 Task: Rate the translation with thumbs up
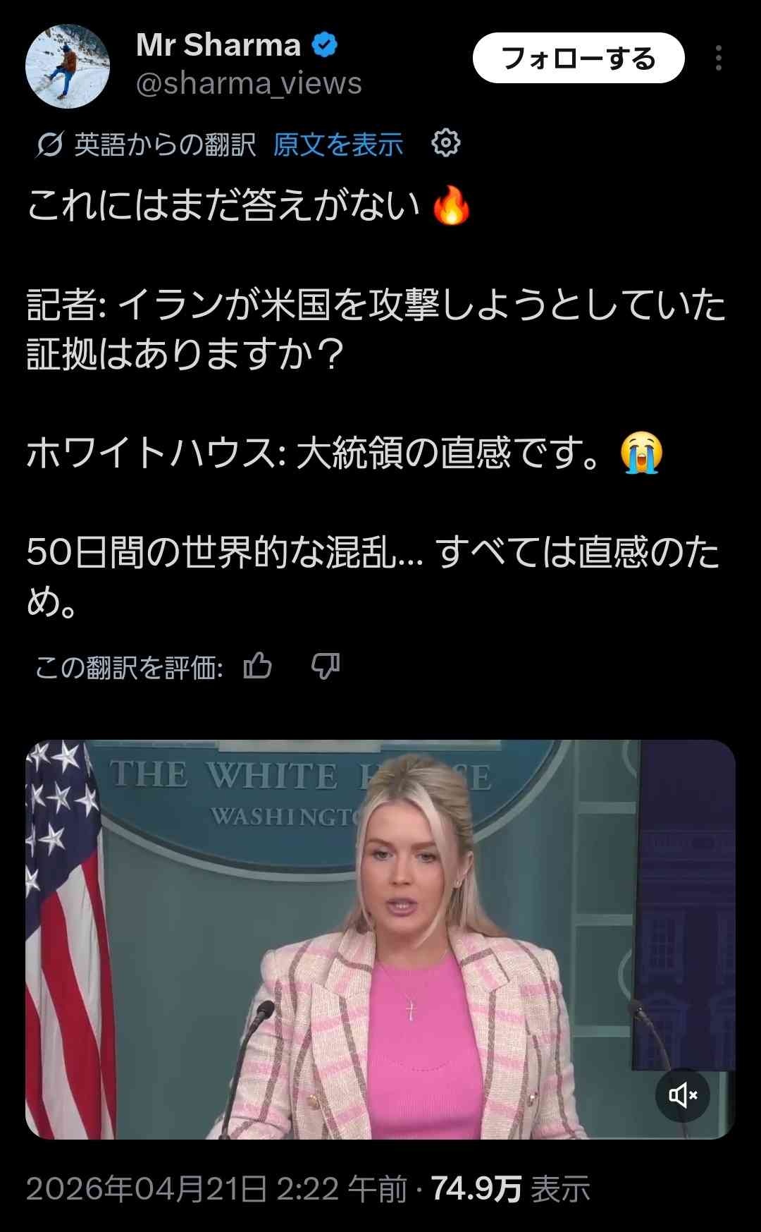point(257,665)
